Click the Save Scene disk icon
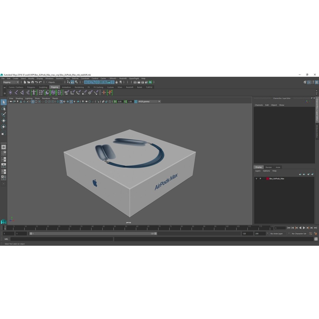This screenshot has height=319, width=319. 32,82
